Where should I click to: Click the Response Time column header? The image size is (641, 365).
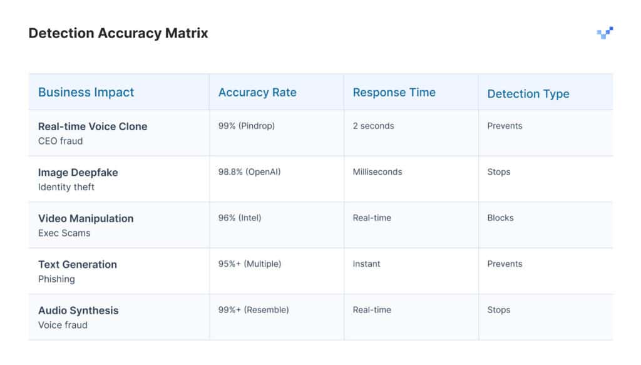(x=394, y=93)
